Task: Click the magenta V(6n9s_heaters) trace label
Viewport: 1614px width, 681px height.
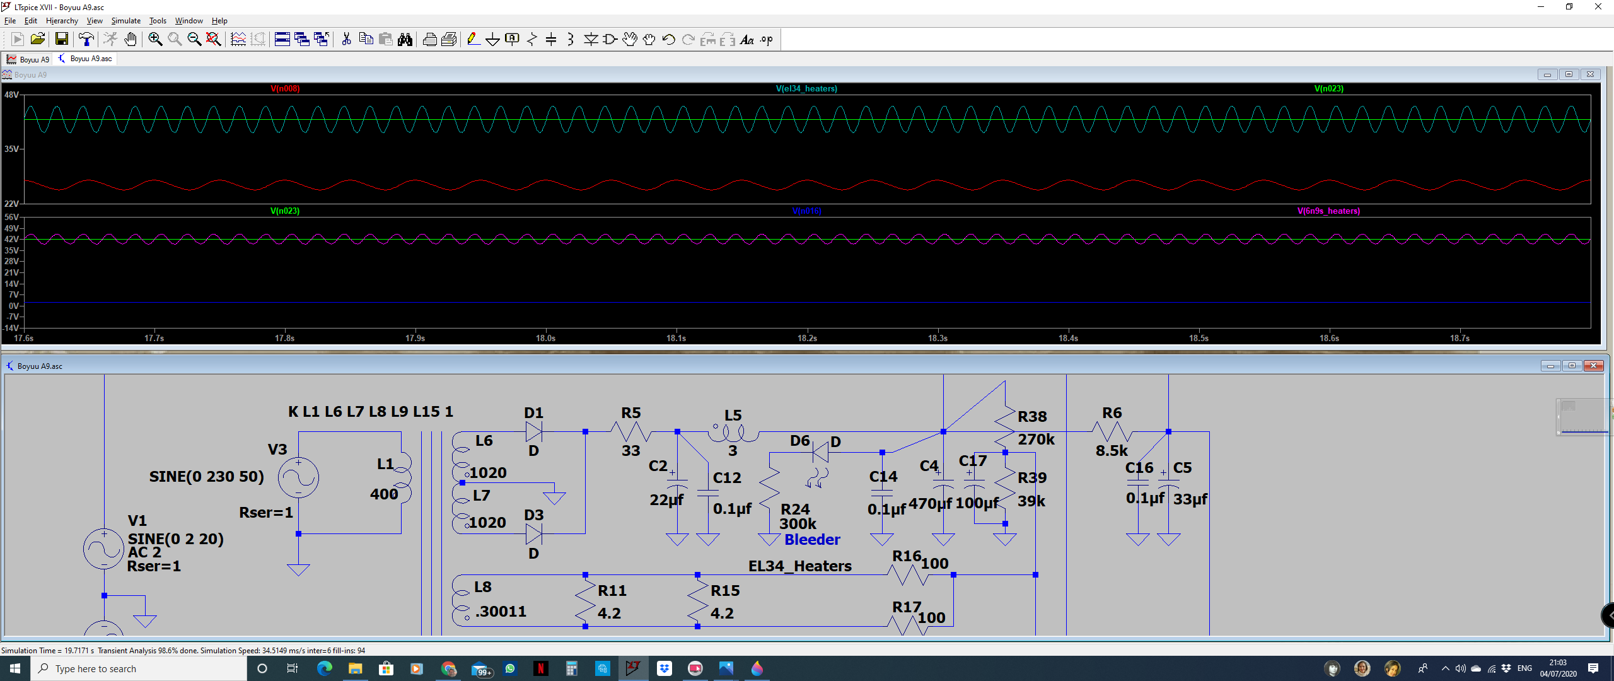Action: 1328,211
